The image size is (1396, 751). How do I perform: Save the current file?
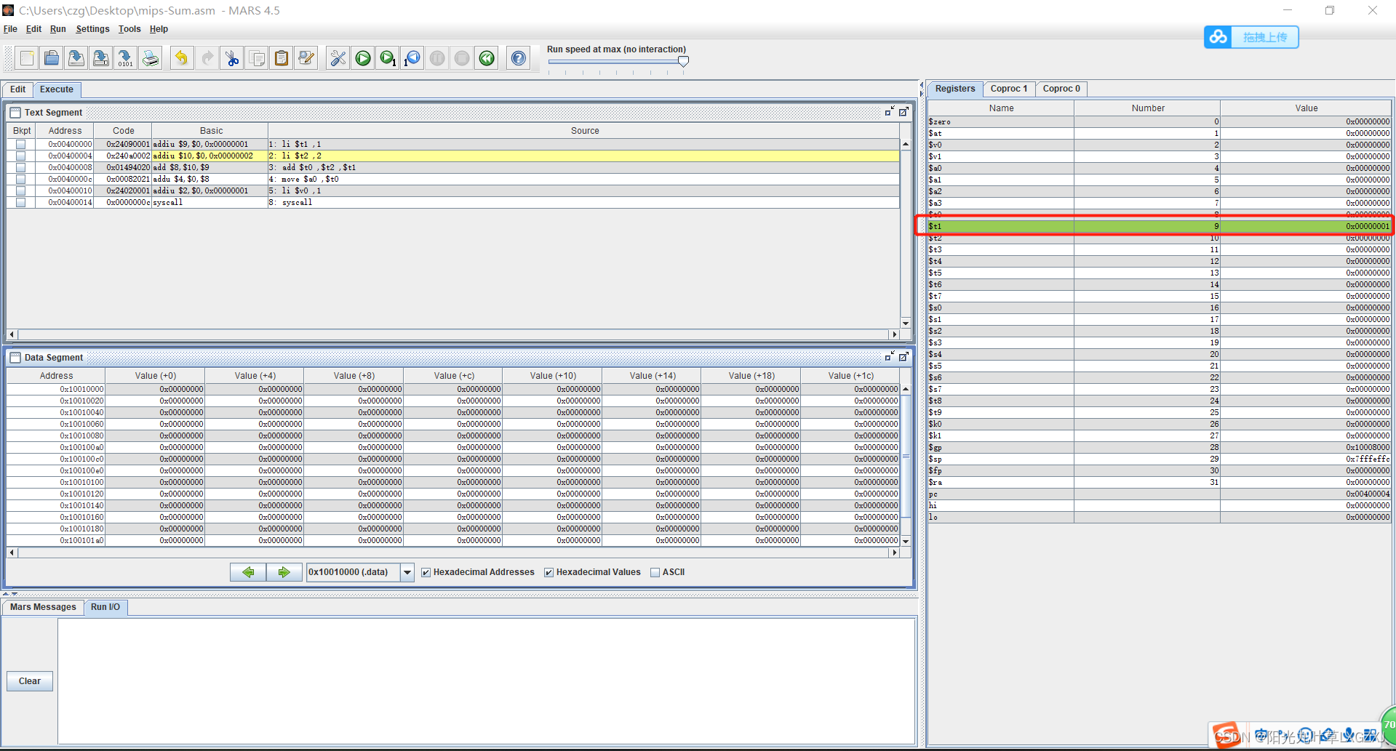tap(76, 58)
